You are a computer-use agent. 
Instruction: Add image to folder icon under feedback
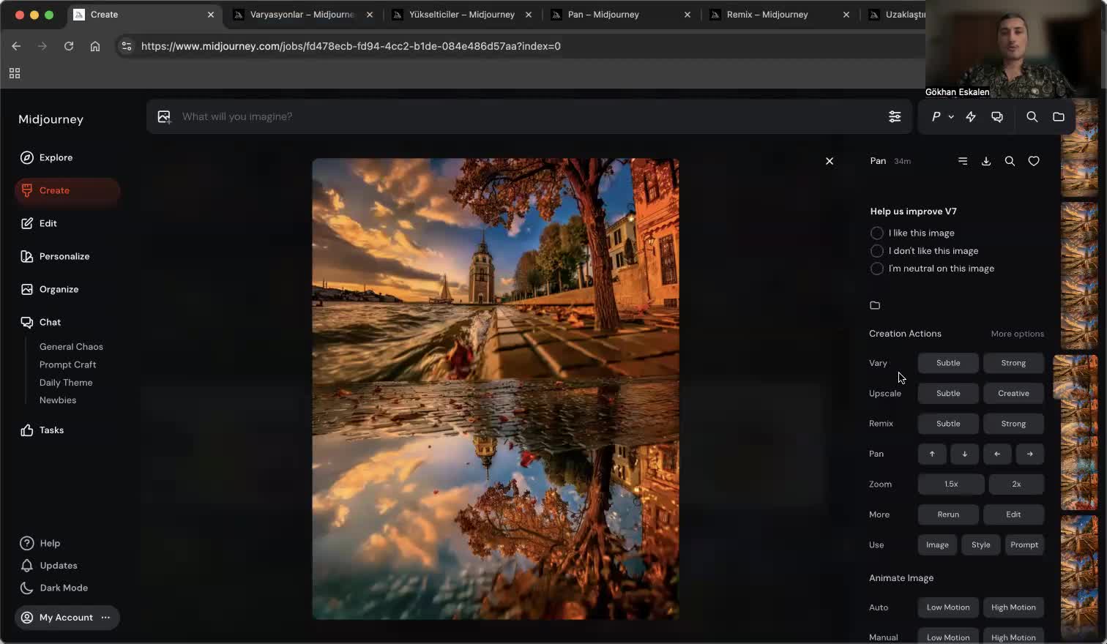click(875, 305)
